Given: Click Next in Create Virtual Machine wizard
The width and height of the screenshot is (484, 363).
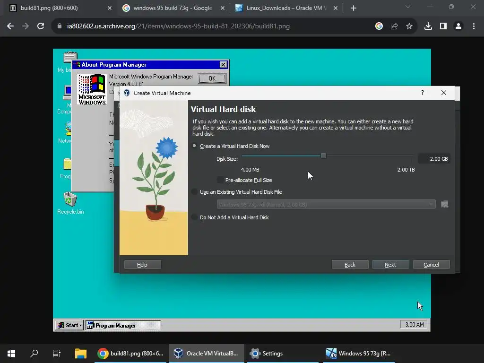Looking at the screenshot, I should tap(390, 265).
